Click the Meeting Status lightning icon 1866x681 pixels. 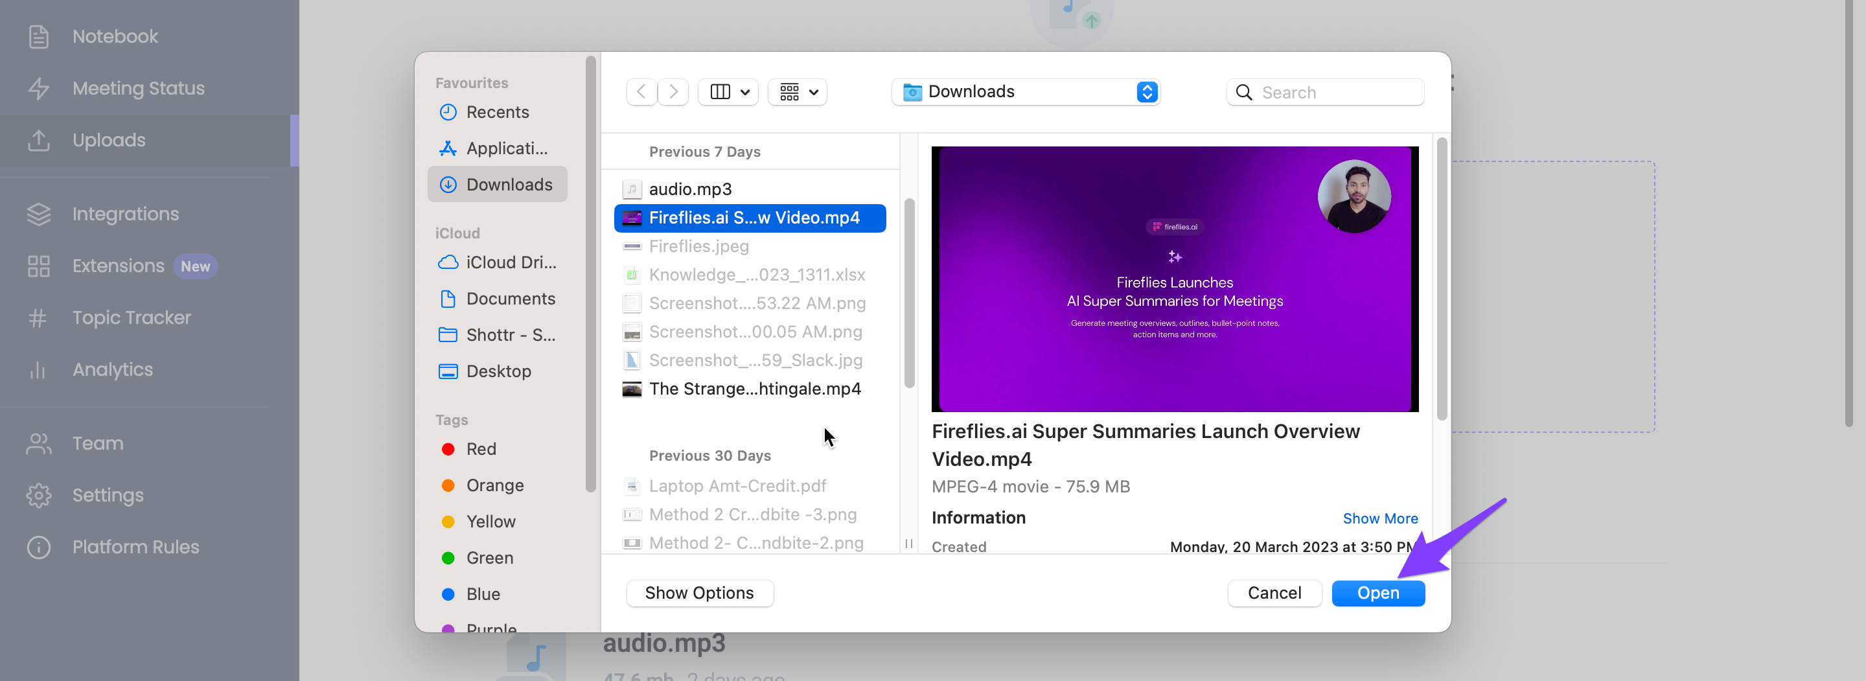click(x=38, y=88)
